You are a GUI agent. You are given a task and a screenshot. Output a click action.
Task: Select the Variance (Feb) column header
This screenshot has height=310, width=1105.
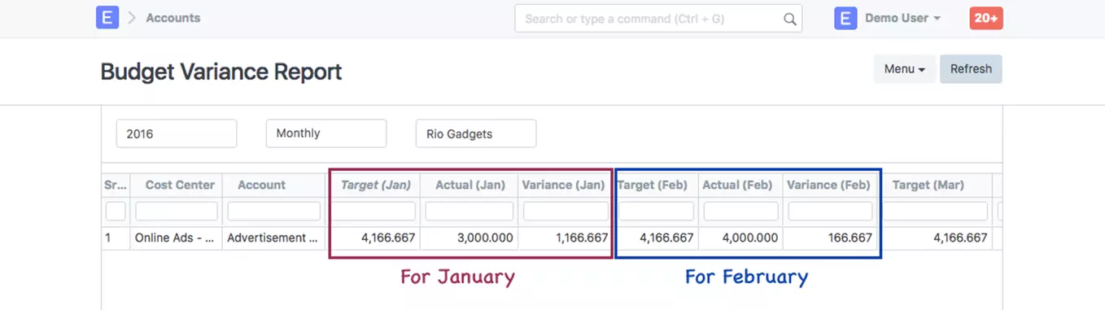tap(829, 185)
